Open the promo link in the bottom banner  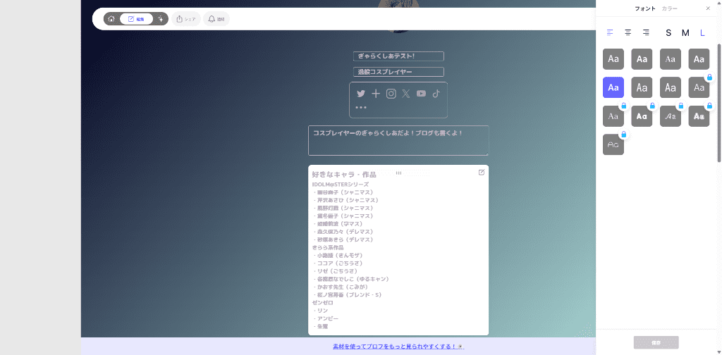click(398, 347)
